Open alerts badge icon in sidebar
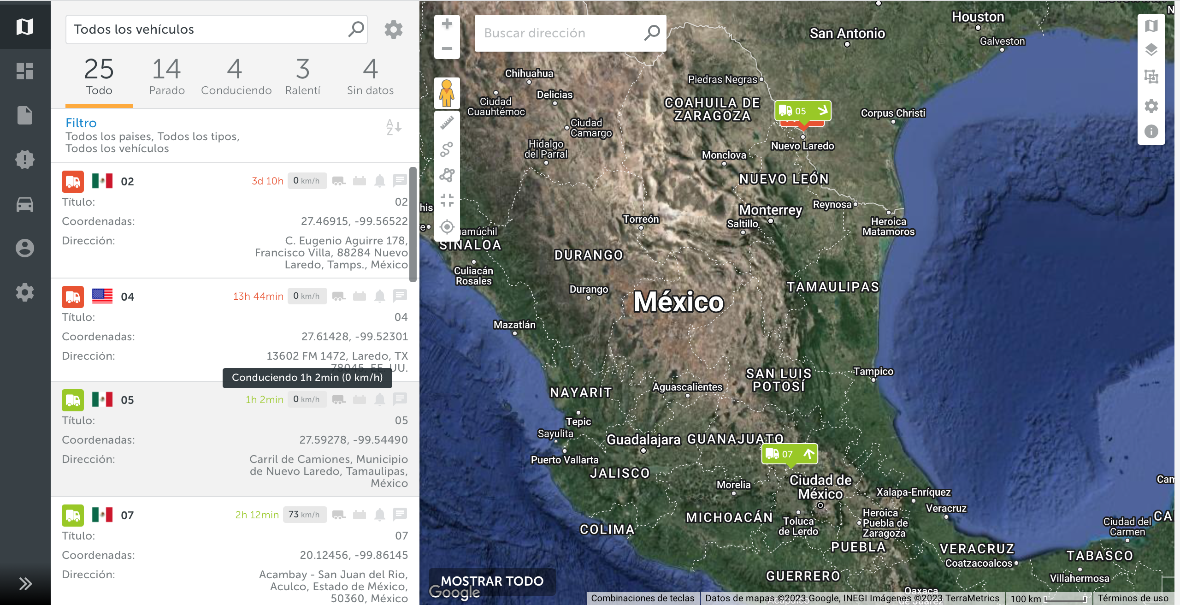1180x605 pixels. point(25,160)
